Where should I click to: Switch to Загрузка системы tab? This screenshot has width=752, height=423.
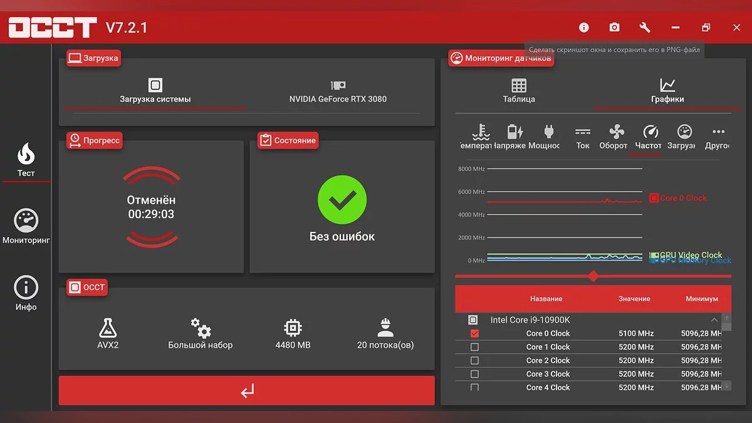(155, 91)
